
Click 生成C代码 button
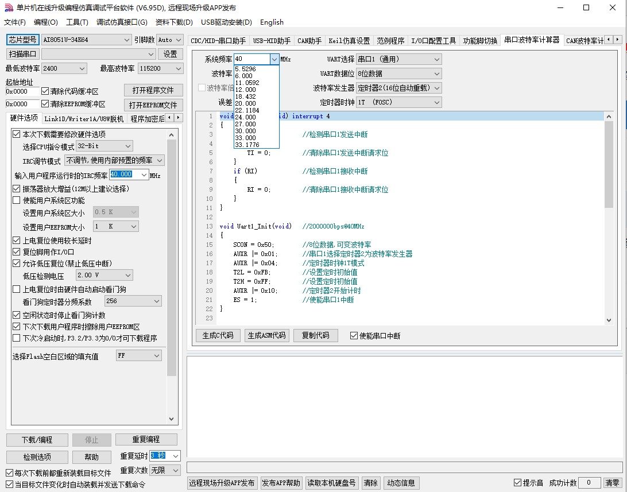click(x=218, y=335)
